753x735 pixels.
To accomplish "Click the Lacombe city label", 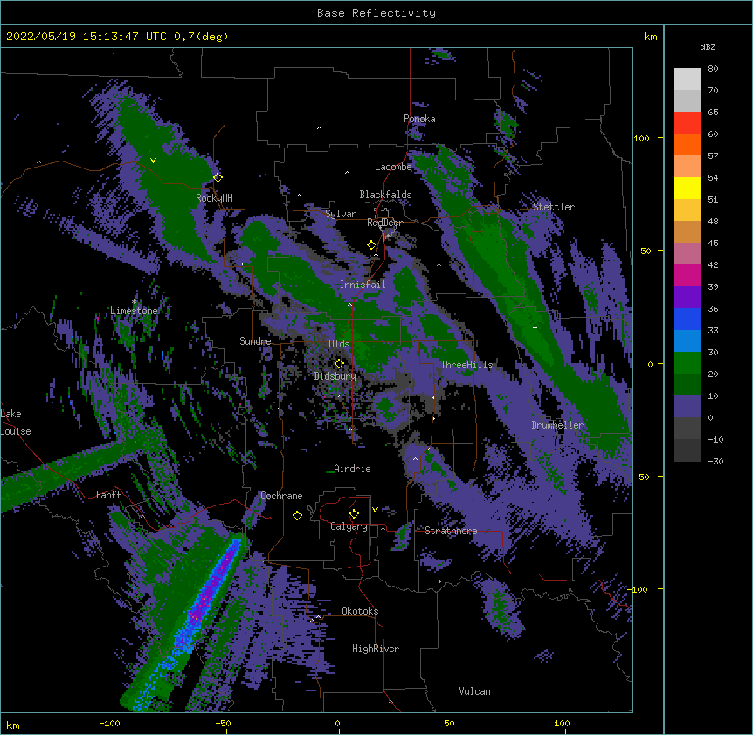I will click(393, 167).
